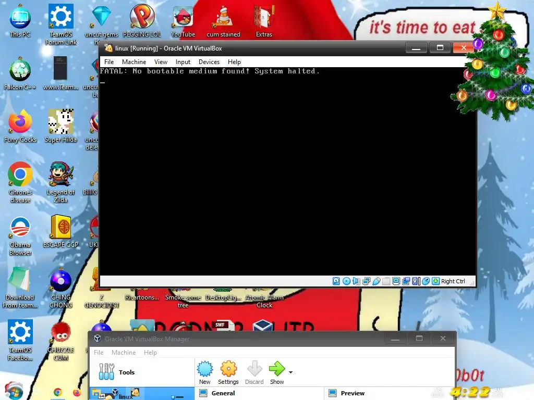Click the Right Ctrl host key label

pyautogui.click(x=453, y=281)
